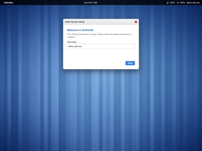Click the 'Username:' label
This screenshot has width=202, height=151.
72,42
